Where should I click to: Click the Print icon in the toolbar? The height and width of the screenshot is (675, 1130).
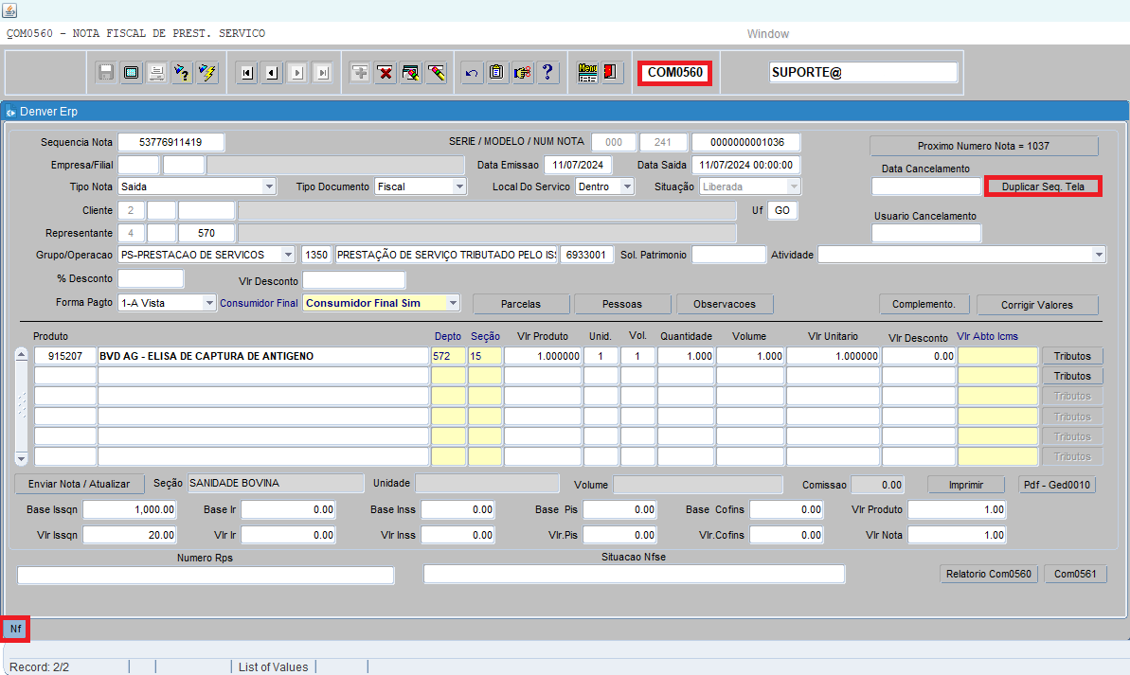tap(156, 73)
